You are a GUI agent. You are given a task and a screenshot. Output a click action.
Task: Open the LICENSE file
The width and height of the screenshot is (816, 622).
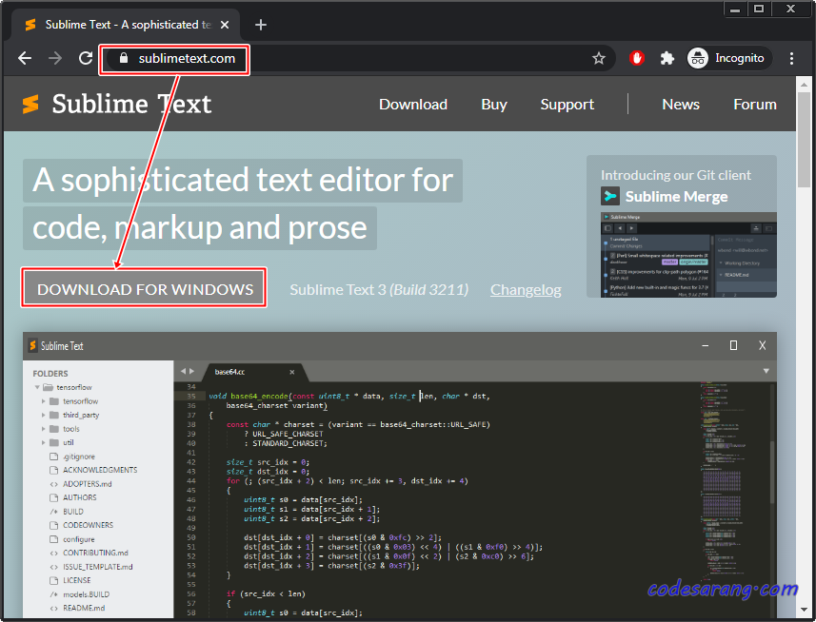[x=76, y=580]
